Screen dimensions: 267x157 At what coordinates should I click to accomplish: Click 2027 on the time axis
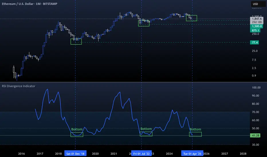[225, 154]
